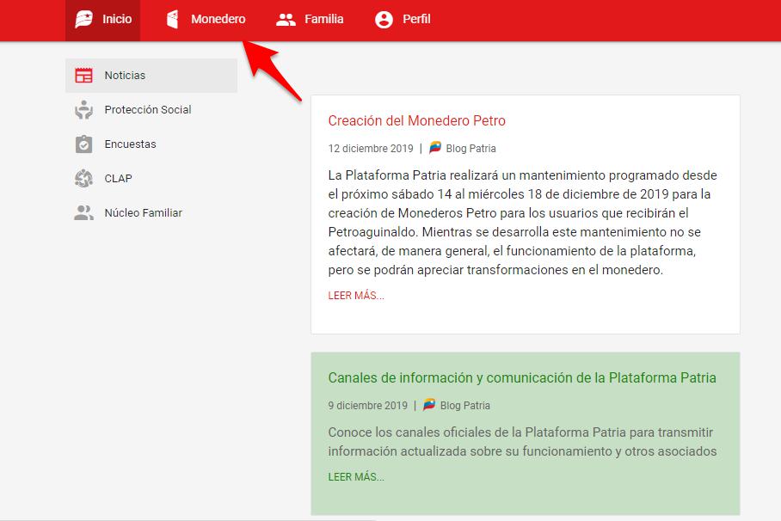Image resolution: width=781 pixels, height=521 pixels.
Task: Click the Conoce los canales oficiales paragraph
Action: 522,442
